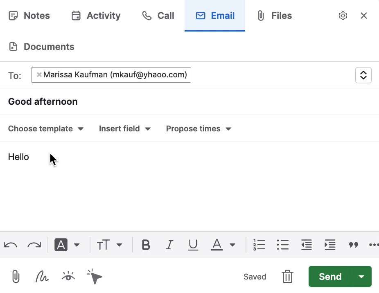
Task: Underline the selected text
Action: [193, 245]
